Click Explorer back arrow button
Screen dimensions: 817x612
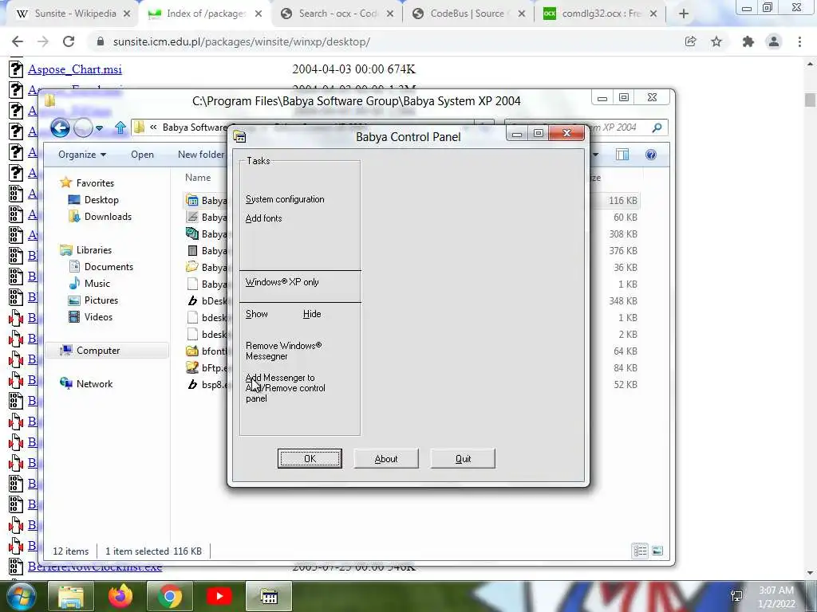pos(60,127)
